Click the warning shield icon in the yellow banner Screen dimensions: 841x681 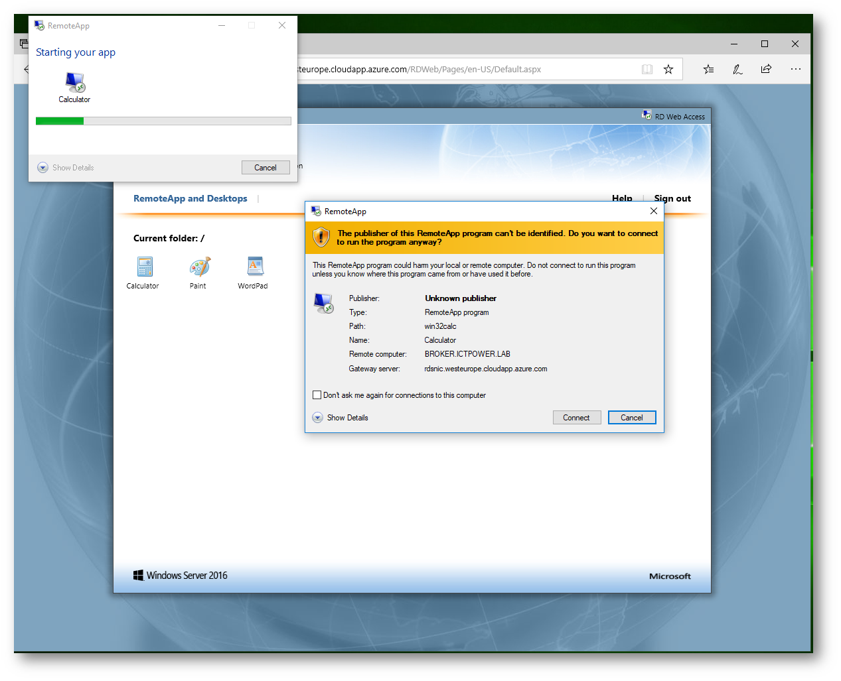[321, 237]
